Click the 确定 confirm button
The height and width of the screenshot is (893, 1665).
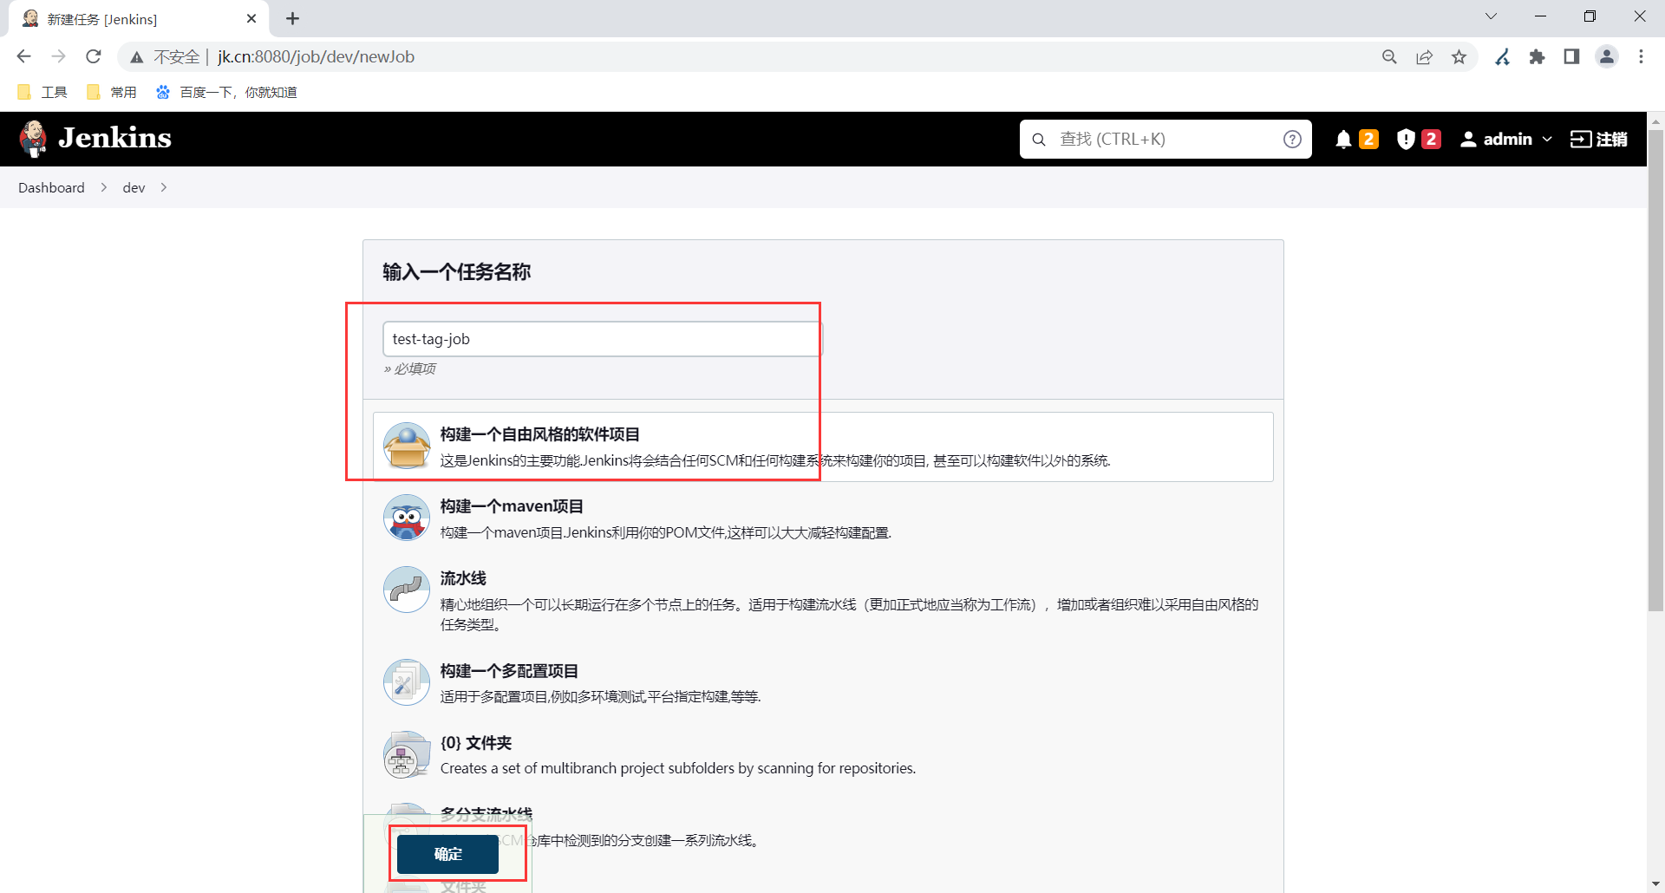447,854
